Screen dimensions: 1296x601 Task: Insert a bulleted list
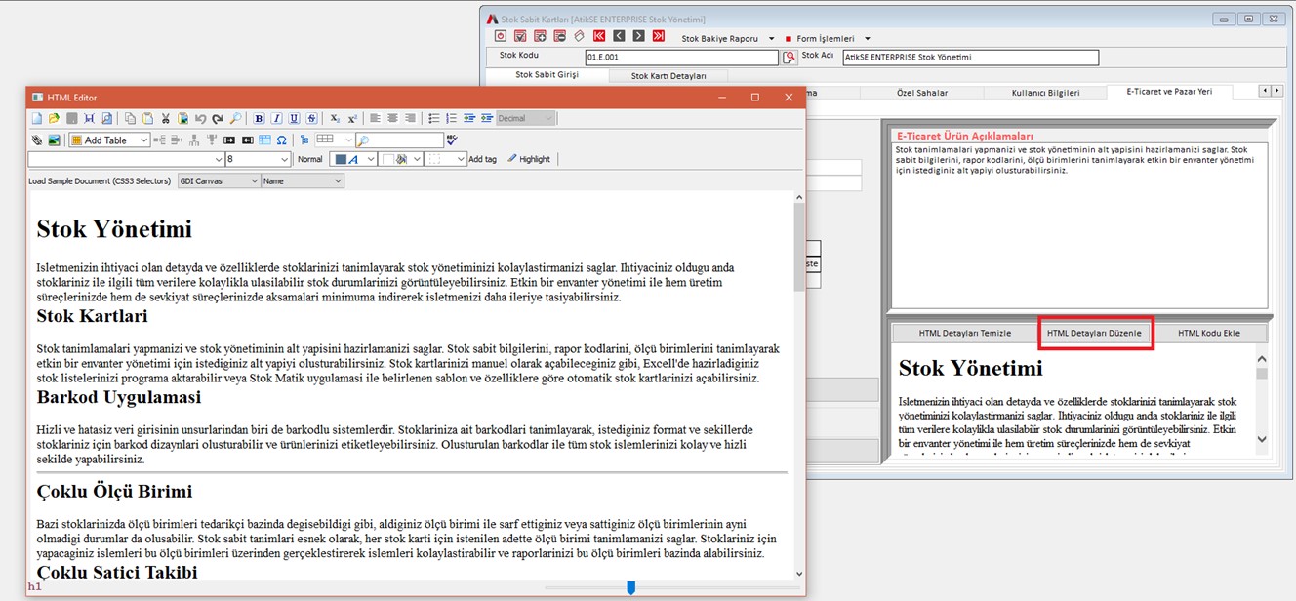point(434,118)
